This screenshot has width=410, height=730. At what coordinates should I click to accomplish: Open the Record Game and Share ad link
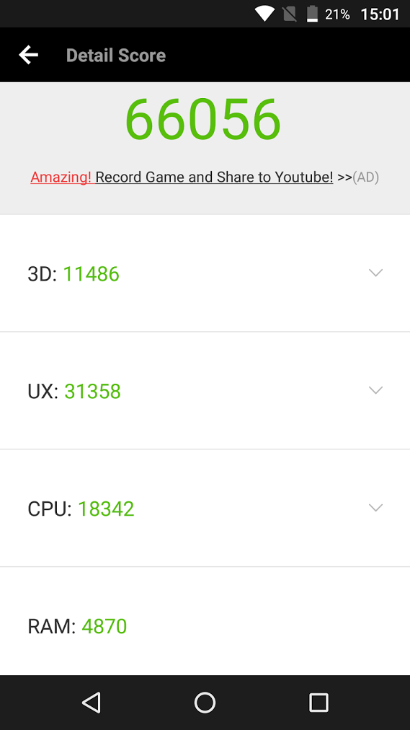[214, 177]
